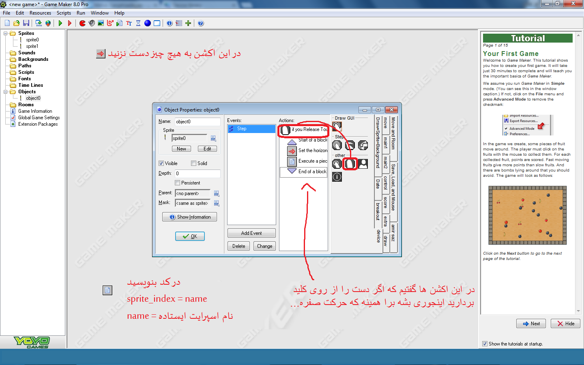The height and width of the screenshot is (365, 584).
Task: Click the Depth input field
Action: [x=198, y=174]
